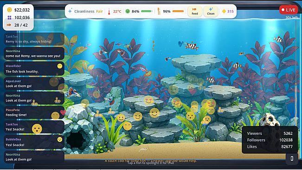
Task: Click AquaLover's 'Look at them go!' message
Action: click(34, 84)
